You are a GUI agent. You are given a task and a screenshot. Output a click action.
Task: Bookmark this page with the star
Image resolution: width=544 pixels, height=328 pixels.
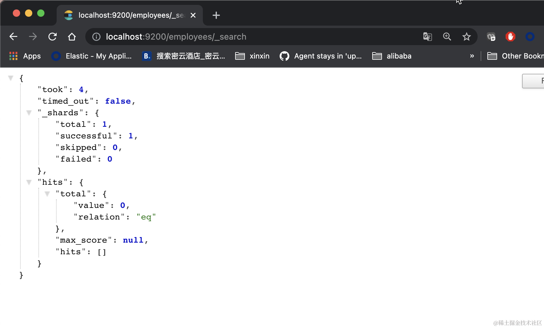466,37
